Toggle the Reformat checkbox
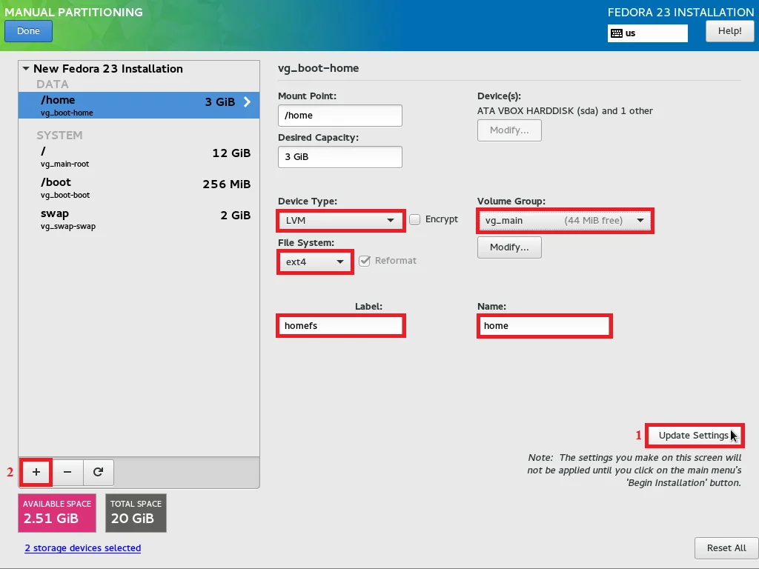This screenshot has width=759, height=569. (365, 261)
